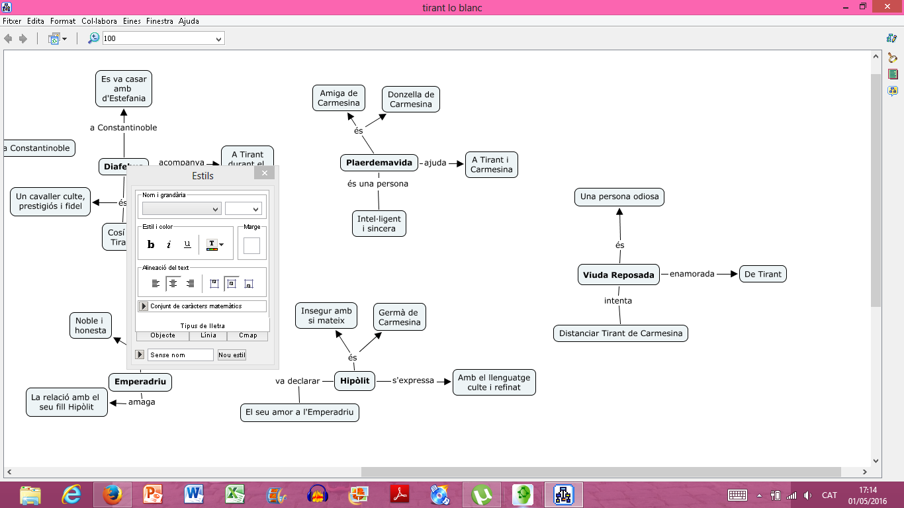The width and height of the screenshot is (904, 508).
Task: Open Excel from the taskbar
Action: click(x=236, y=495)
